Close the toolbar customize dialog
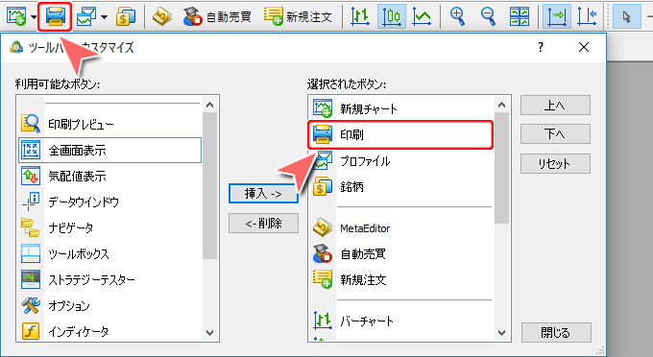653x357 pixels. (584, 47)
